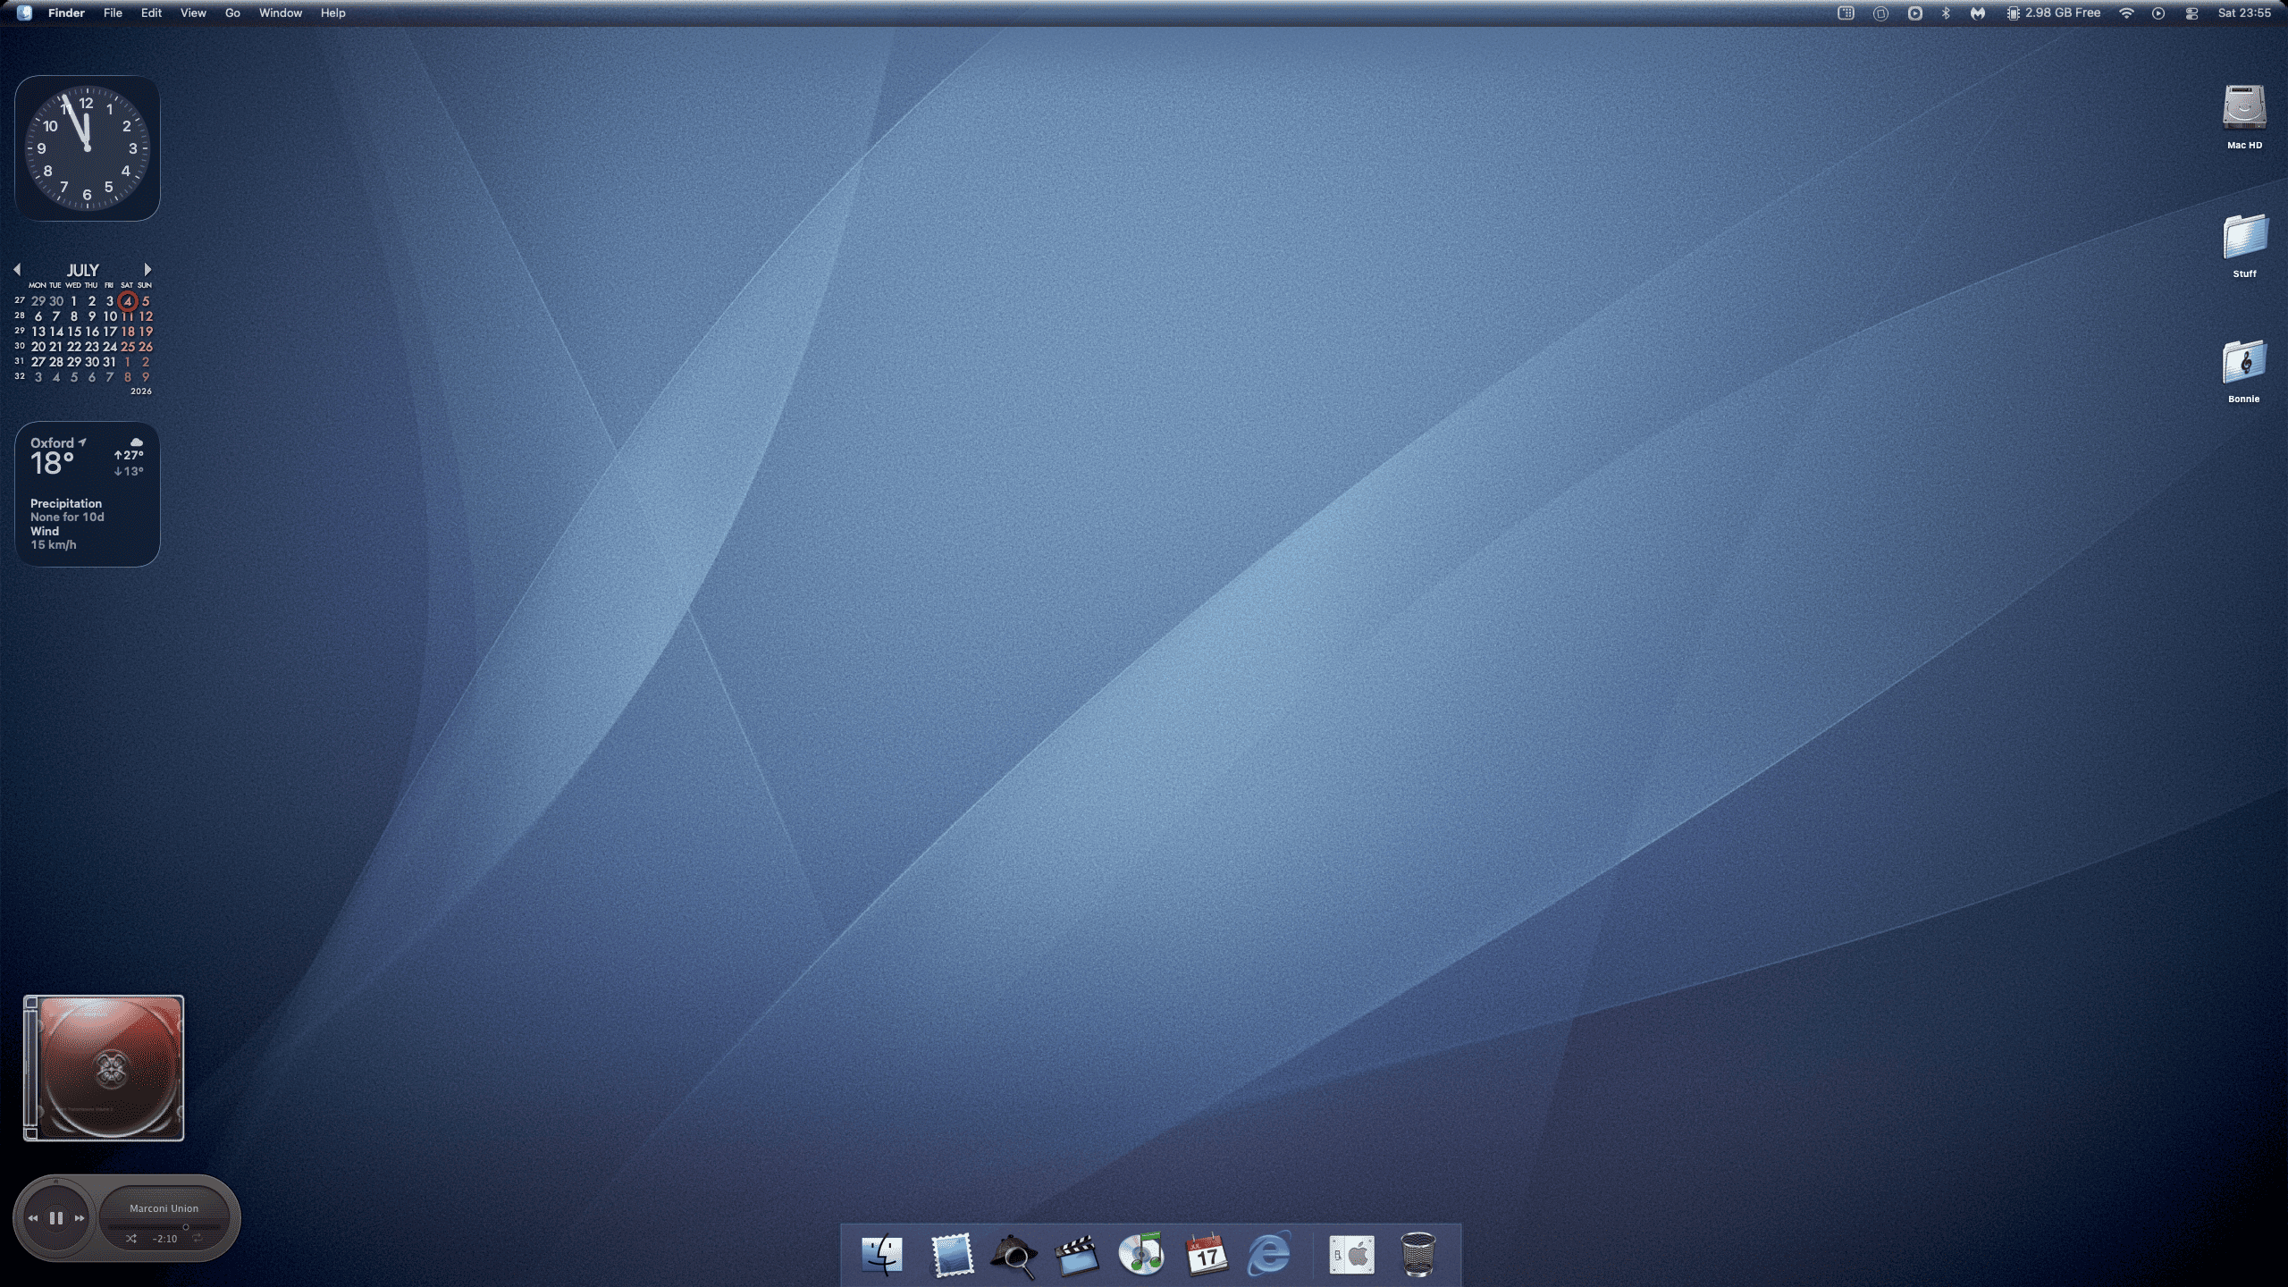Viewport: 2288px width, 1287px height.
Task: Toggle shuffle in music player widget
Action: tap(131, 1239)
